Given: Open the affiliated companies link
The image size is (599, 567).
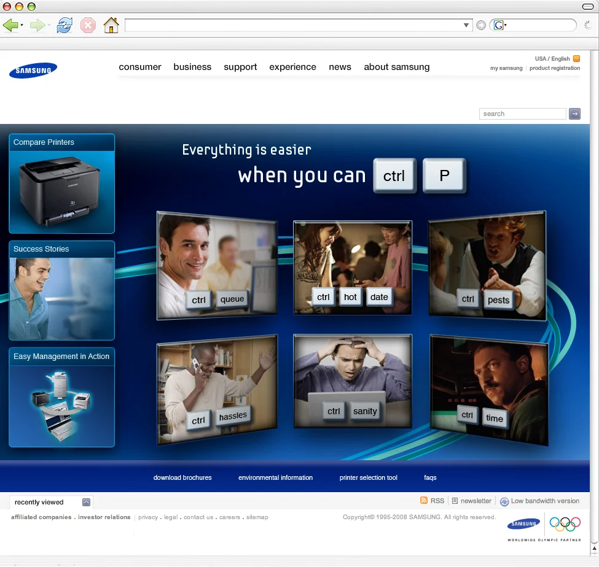Looking at the screenshot, I should coord(41,517).
